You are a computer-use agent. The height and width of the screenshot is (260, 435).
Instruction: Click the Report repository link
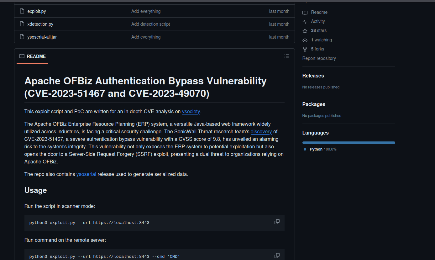tap(319, 58)
